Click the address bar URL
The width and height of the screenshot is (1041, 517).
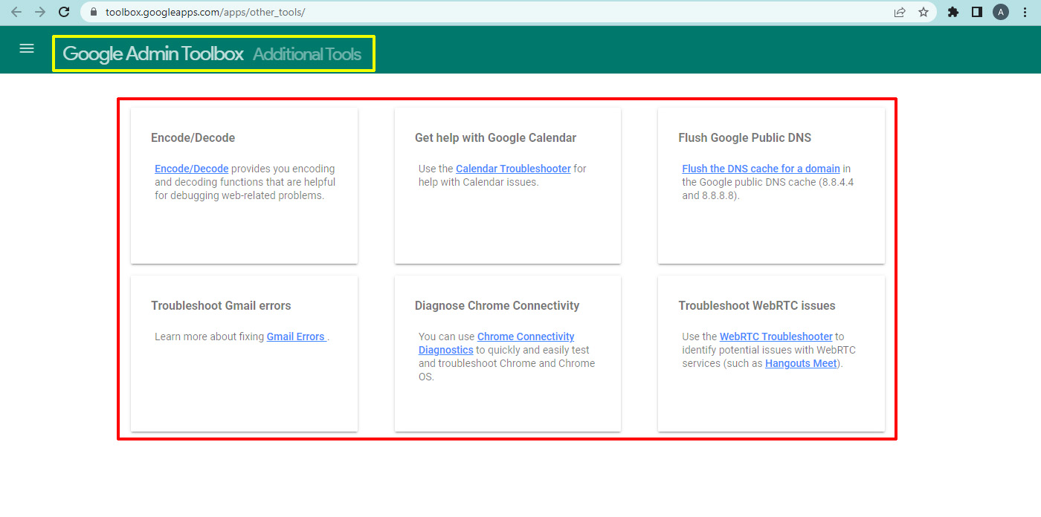[x=205, y=12]
